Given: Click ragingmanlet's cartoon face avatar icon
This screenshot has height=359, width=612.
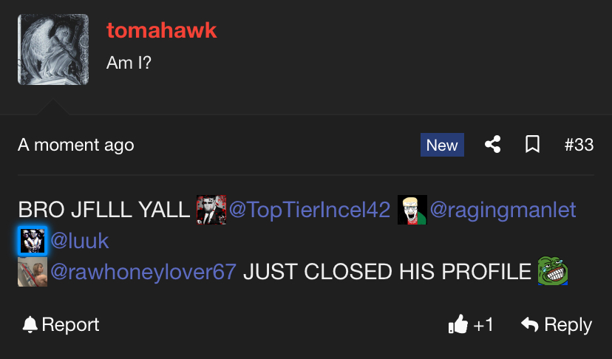Looking at the screenshot, I should [412, 210].
